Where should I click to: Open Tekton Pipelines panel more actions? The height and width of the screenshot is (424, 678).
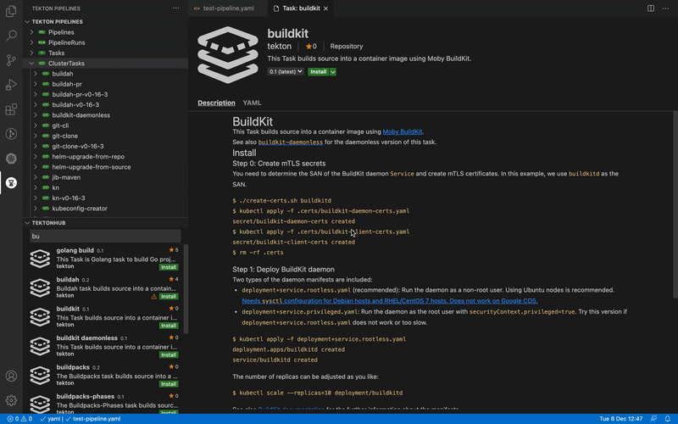pyautogui.click(x=175, y=8)
